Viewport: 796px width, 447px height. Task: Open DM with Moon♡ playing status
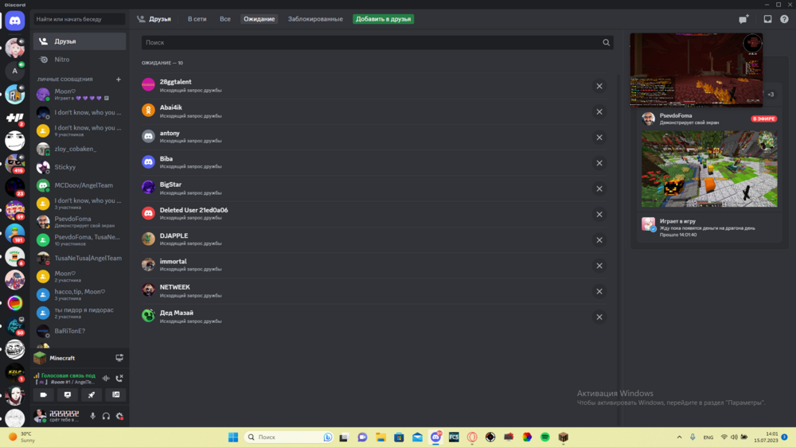pyautogui.click(x=80, y=95)
